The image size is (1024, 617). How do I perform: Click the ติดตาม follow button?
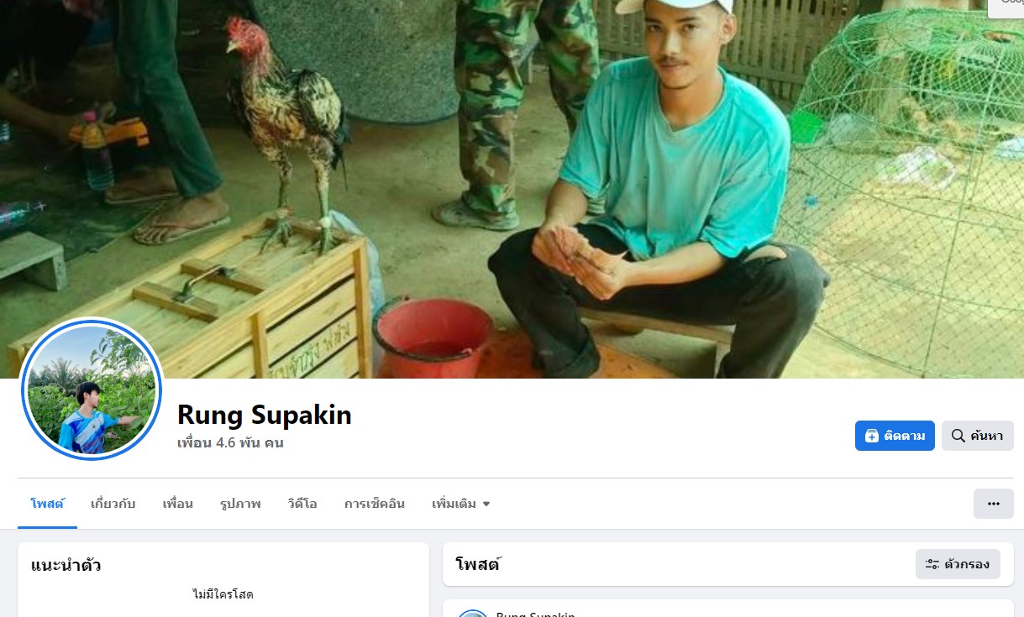click(x=895, y=436)
